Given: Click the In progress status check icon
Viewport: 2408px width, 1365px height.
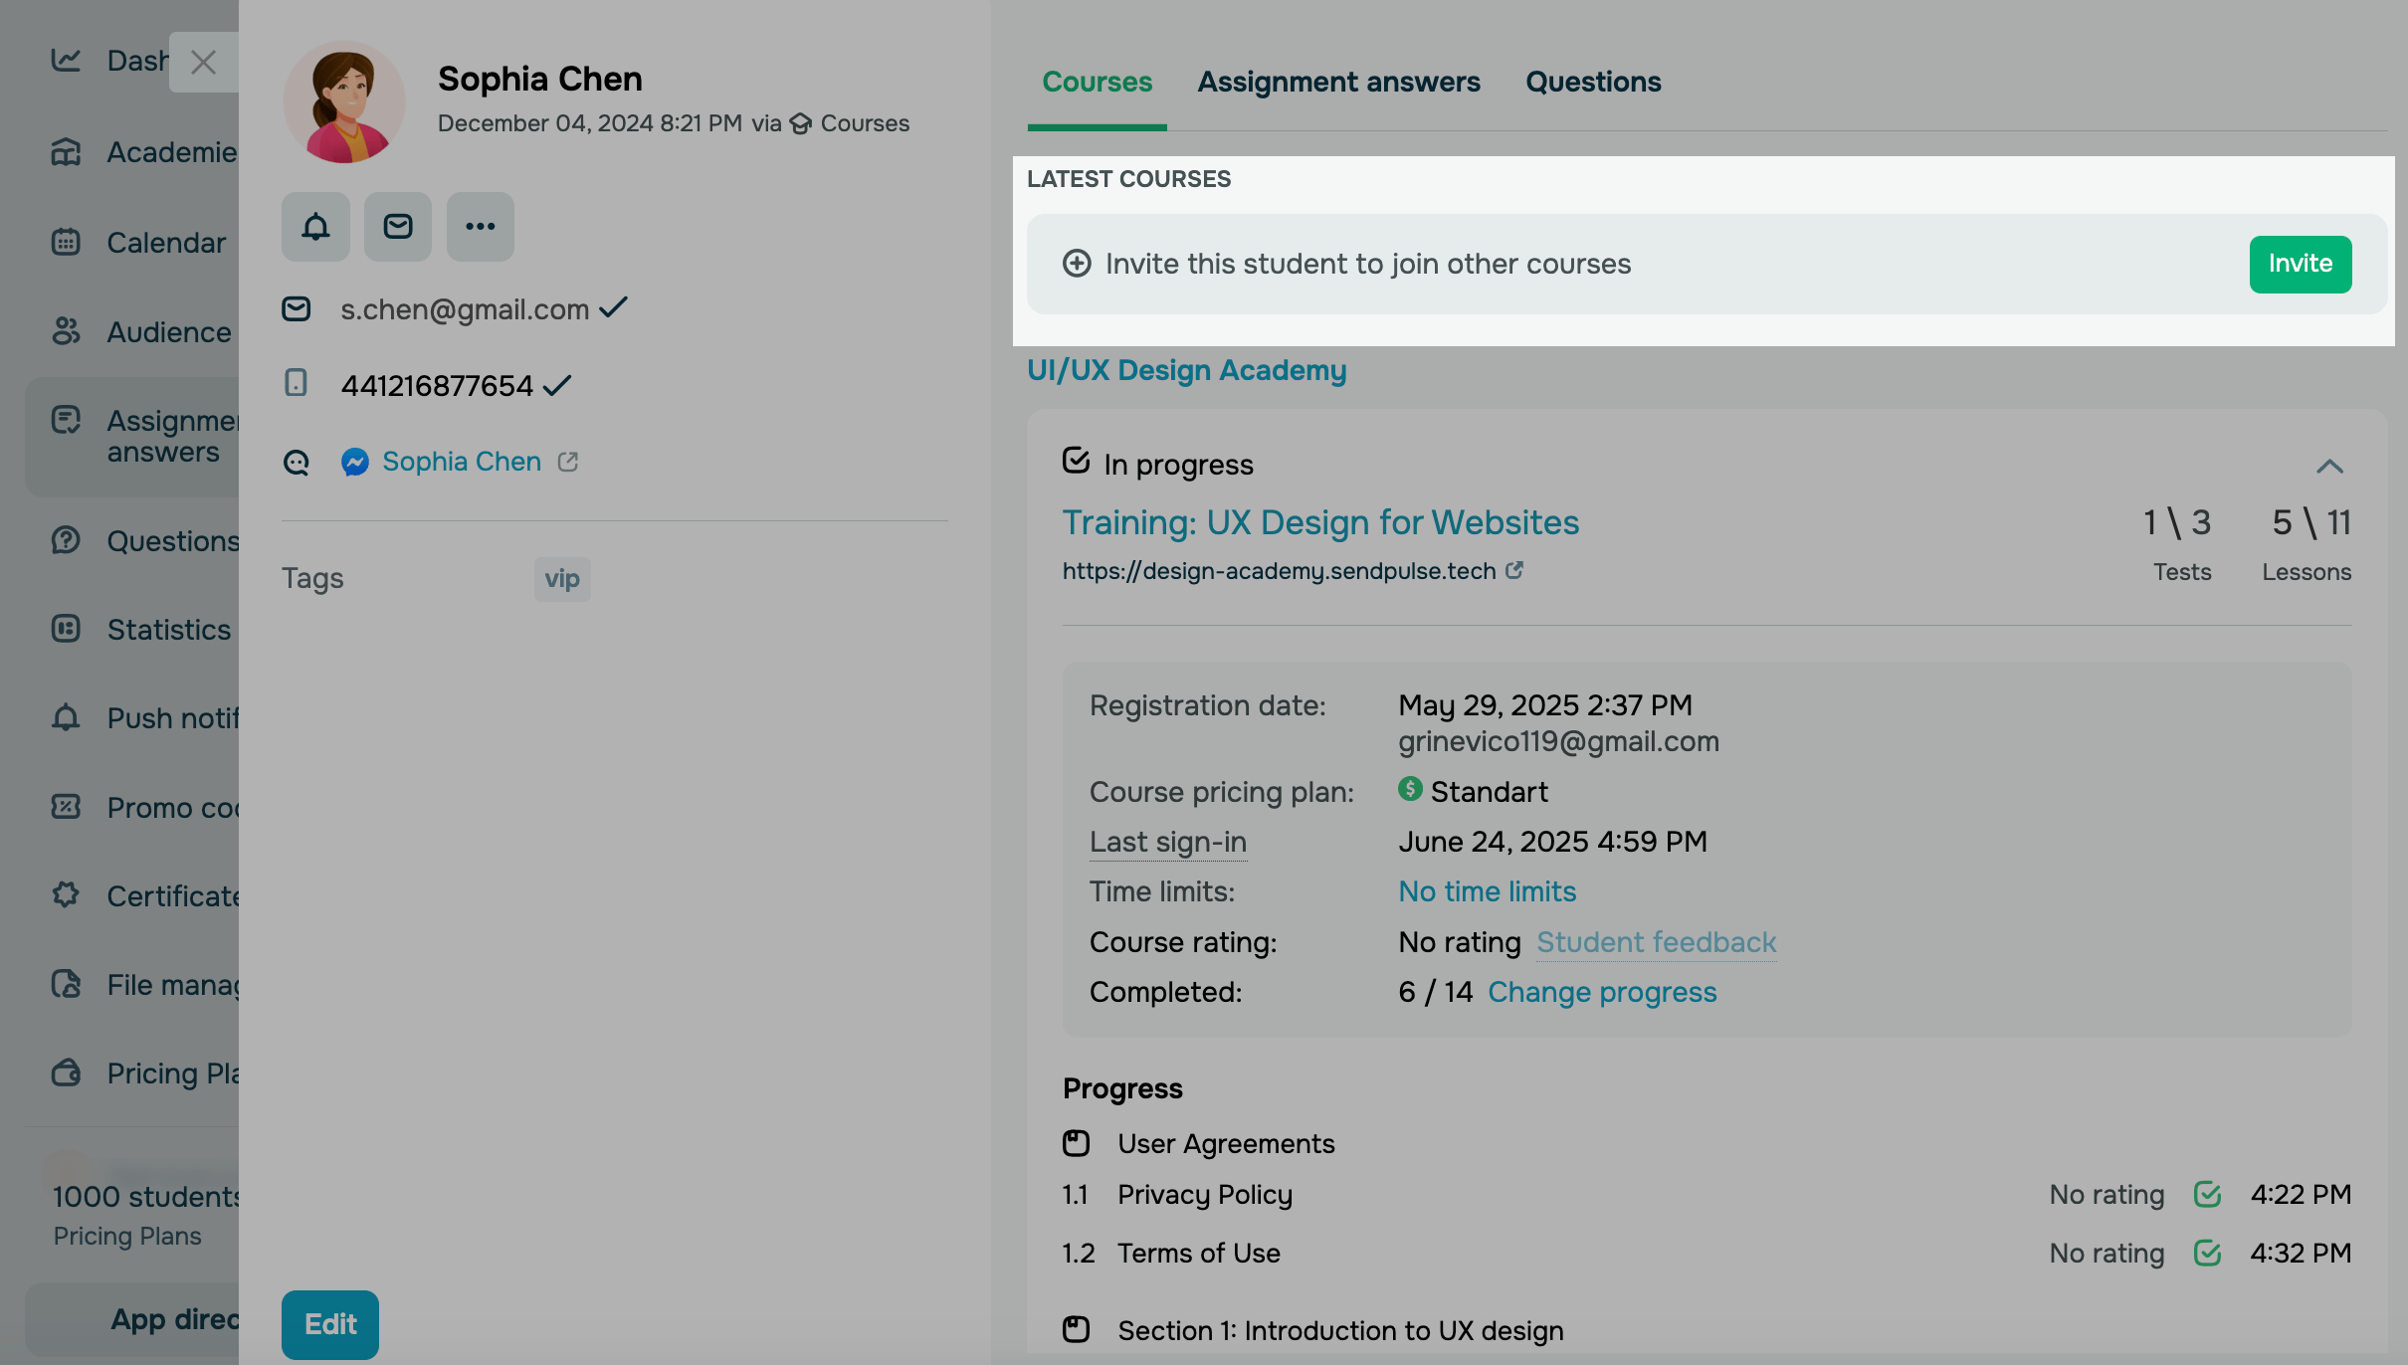Looking at the screenshot, I should click(1076, 462).
